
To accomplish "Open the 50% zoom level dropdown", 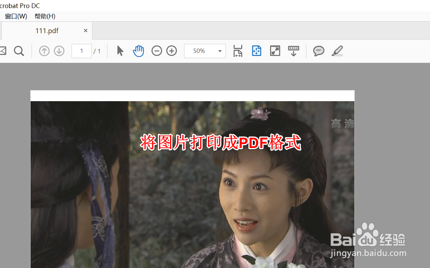I will click(x=205, y=51).
